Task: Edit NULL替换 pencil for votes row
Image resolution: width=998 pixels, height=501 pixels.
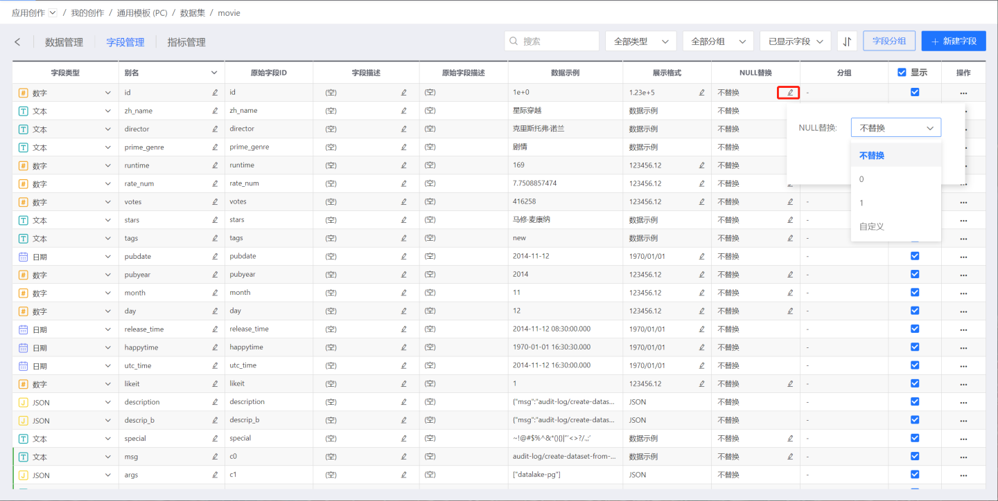Action: click(x=789, y=202)
